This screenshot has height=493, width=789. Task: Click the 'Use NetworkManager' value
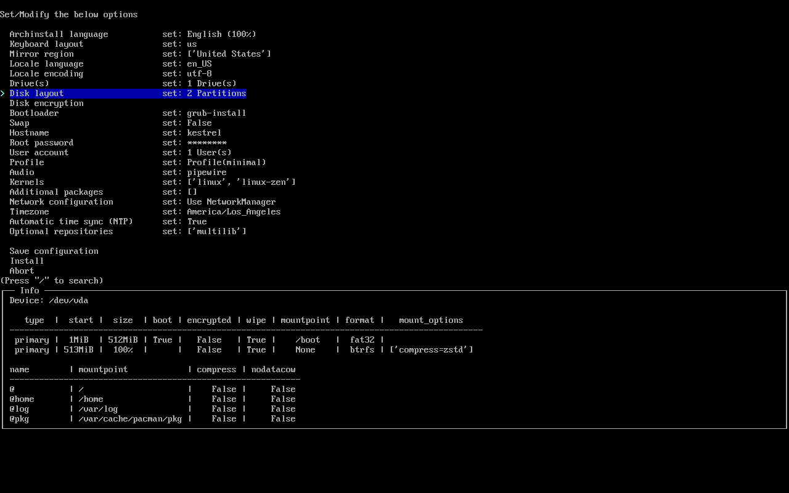(x=232, y=202)
